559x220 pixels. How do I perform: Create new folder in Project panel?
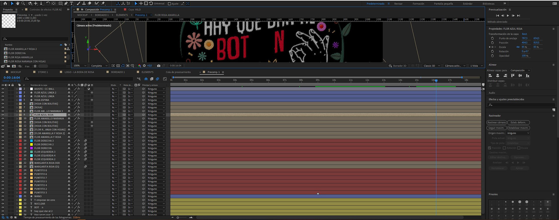8,66
